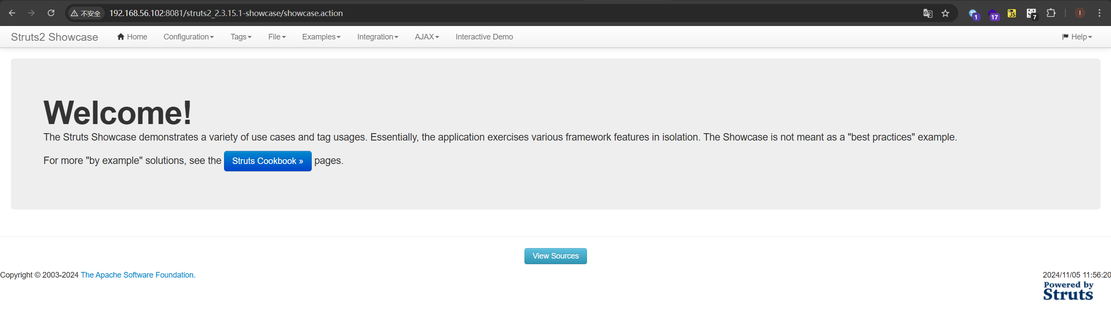Open the yellow JS toggle extension
The height and width of the screenshot is (324, 1111).
[1012, 13]
